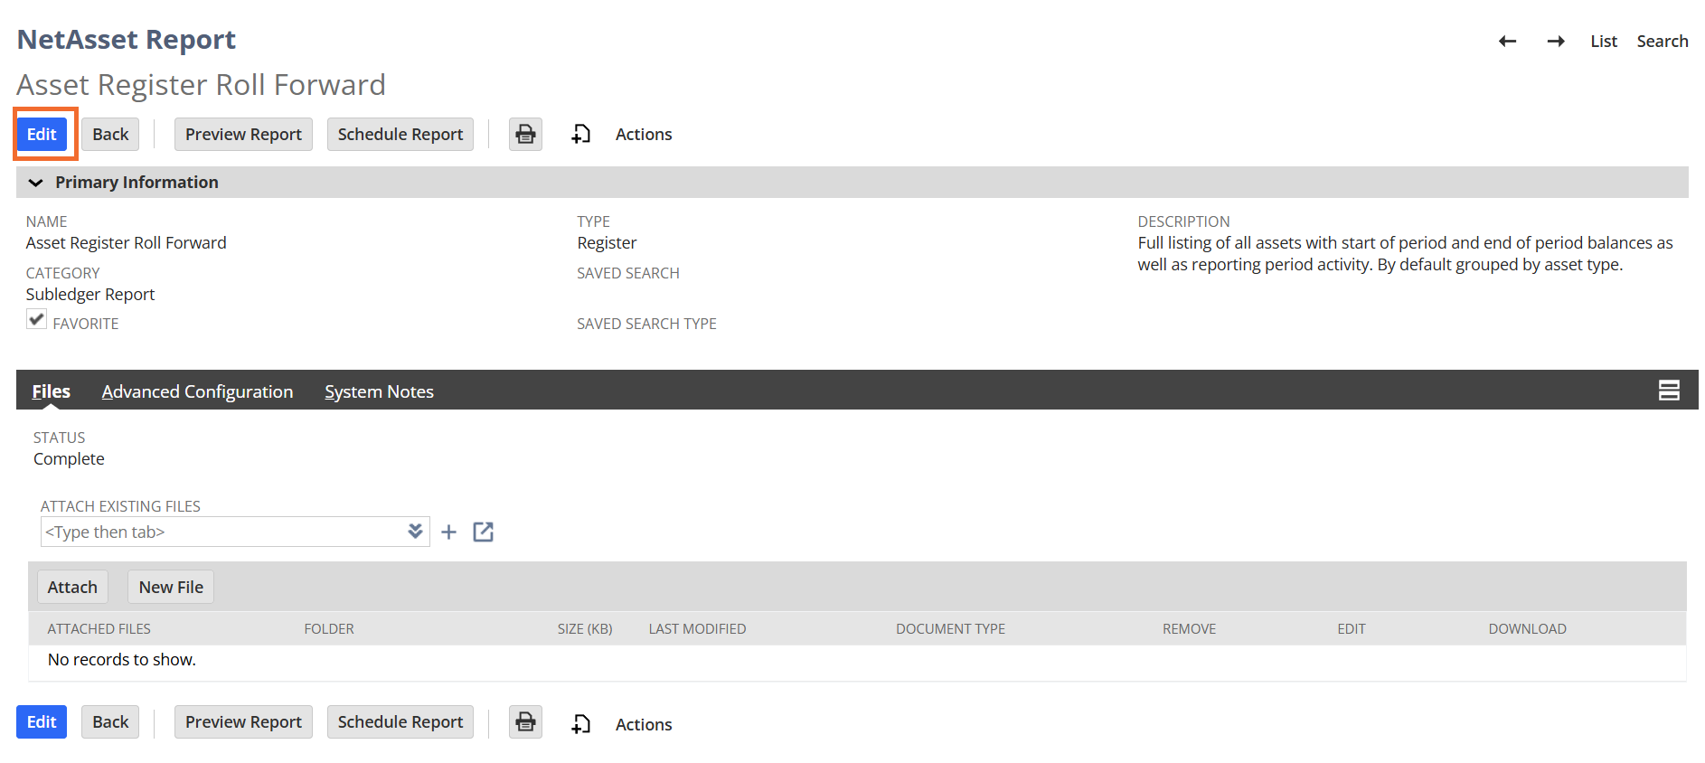Click the top toolbar print icon

[525, 135]
